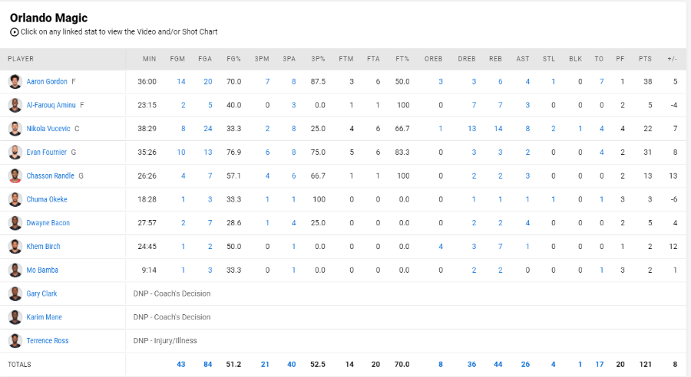This screenshot has width=691, height=377.
Task: Click Aaron Gordon's 36:00 minutes cell
Action: (x=147, y=81)
